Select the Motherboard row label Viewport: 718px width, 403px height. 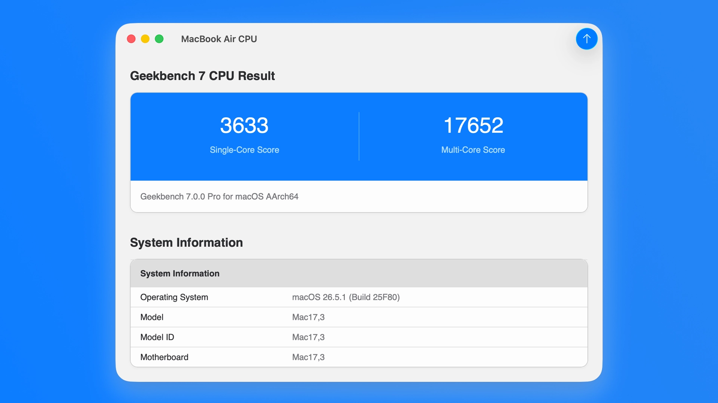(164, 357)
